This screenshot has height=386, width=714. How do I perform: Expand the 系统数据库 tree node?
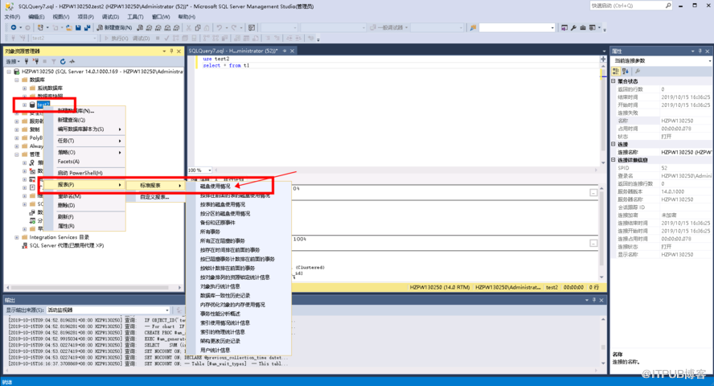pos(24,88)
